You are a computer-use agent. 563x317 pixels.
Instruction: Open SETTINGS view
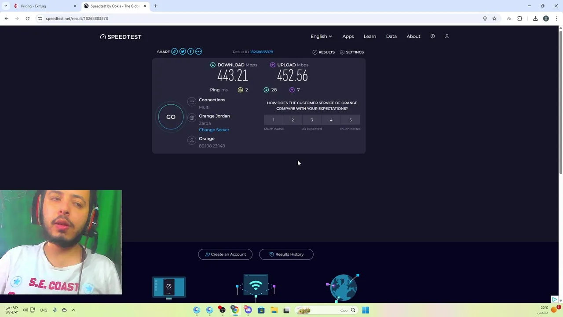(351, 52)
